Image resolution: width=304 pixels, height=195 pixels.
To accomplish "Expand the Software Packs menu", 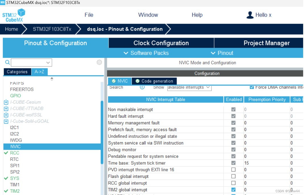I will pos(146,53).
